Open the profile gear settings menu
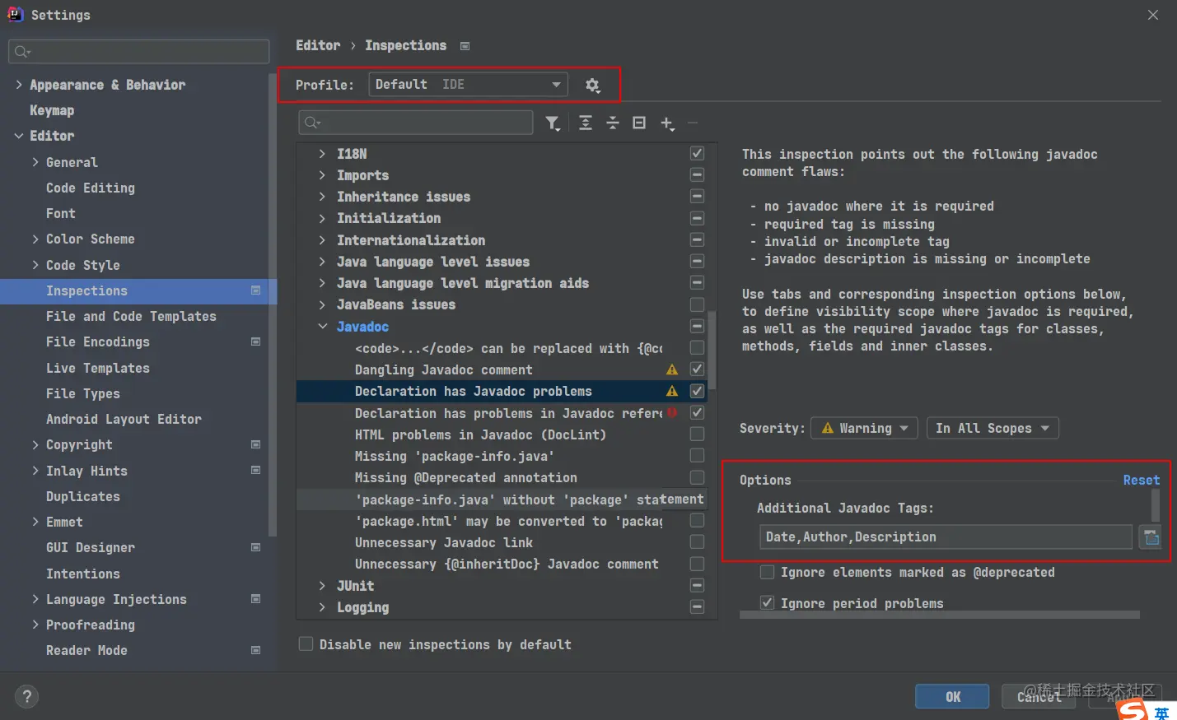 (x=592, y=85)
